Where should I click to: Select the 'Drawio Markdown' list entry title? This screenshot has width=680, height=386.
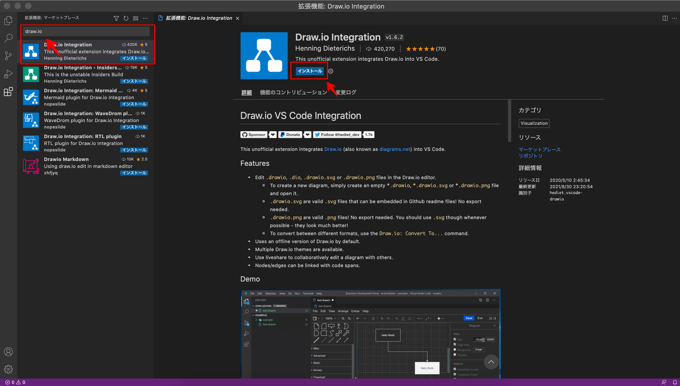coord(66,159)
